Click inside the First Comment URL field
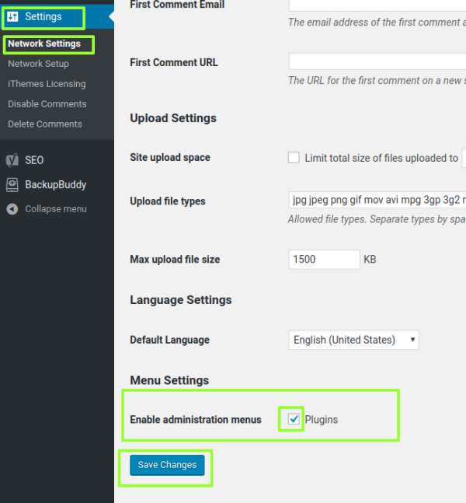466x503 pixels. pyautogui.click(x=377, y=61)
